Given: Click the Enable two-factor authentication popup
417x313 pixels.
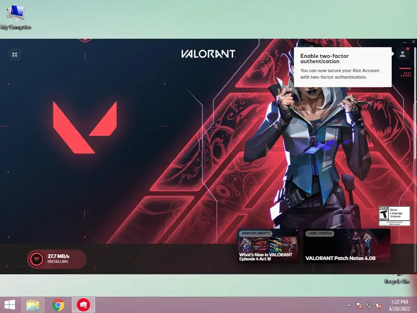Looking at the screenshot, I should pos(342,67).
